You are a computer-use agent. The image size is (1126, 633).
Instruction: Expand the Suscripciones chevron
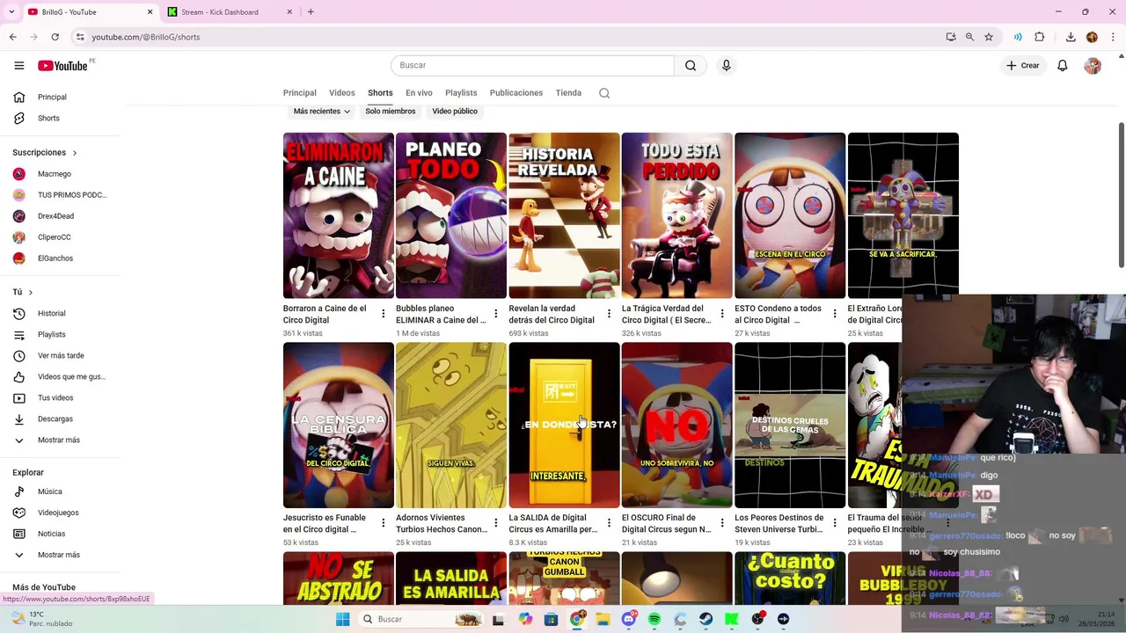(x=74, y=153)
